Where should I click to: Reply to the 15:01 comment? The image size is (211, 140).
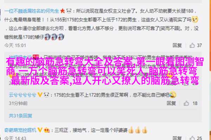(x=177, y=45)
